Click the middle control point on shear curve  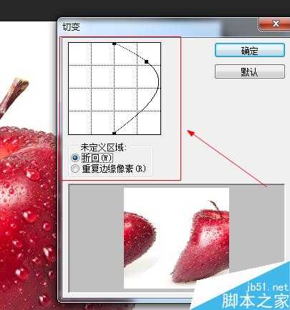(x=147, y=62)
